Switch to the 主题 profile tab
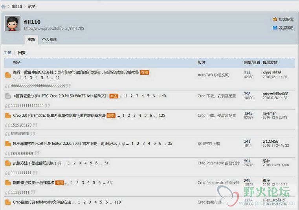 [x=31, y=39]
